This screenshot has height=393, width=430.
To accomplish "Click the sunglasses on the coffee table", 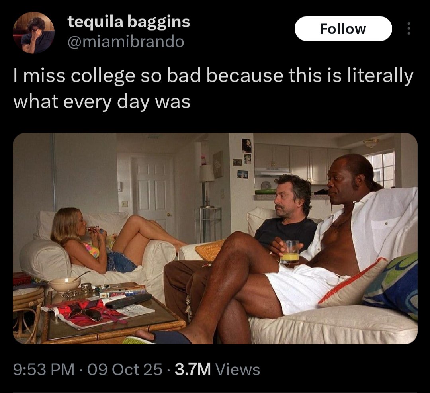I will [x=86, y=314].
